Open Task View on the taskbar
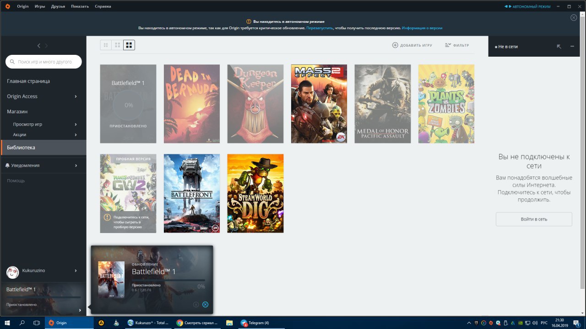This screenshot has height=329, width=586. [37, 323]
